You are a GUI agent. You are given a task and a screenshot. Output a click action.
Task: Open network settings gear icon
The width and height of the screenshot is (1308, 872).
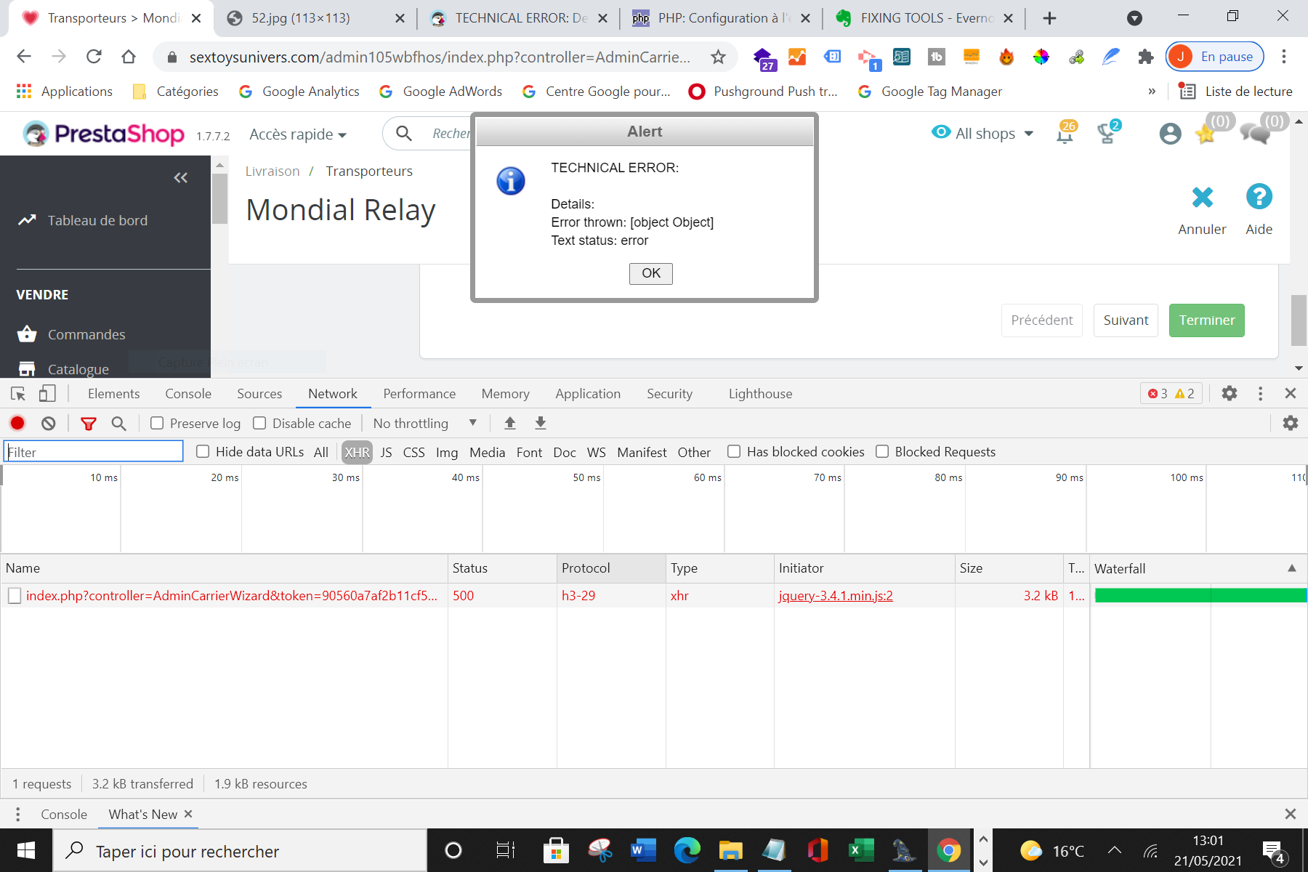1291,423
